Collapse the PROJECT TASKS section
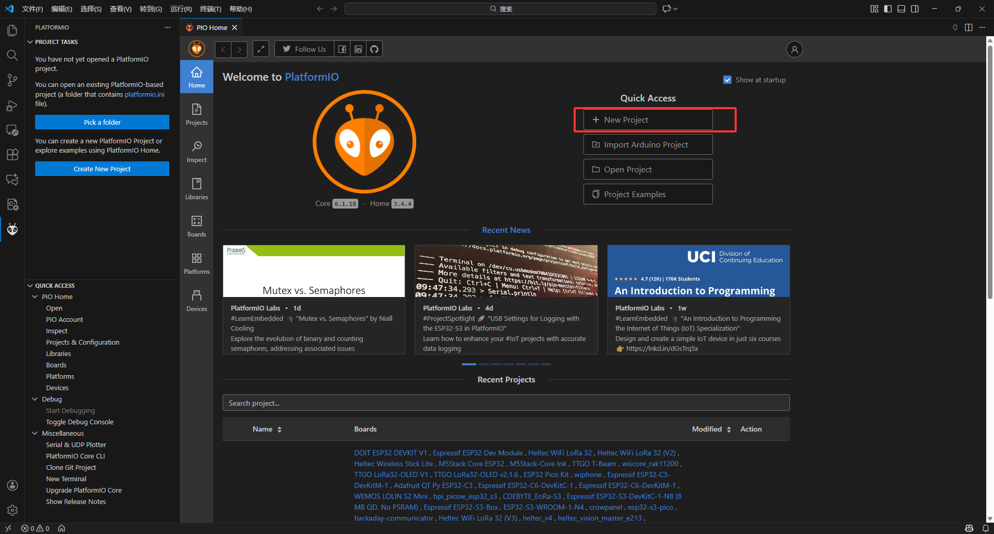The width and height of the screenshot is (994, 534). [x=30, y=42]
